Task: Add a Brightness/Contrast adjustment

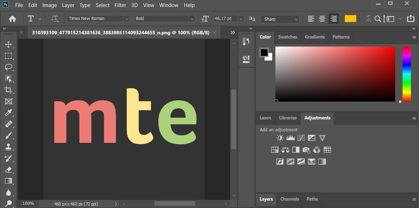Action: coord(280,138)
